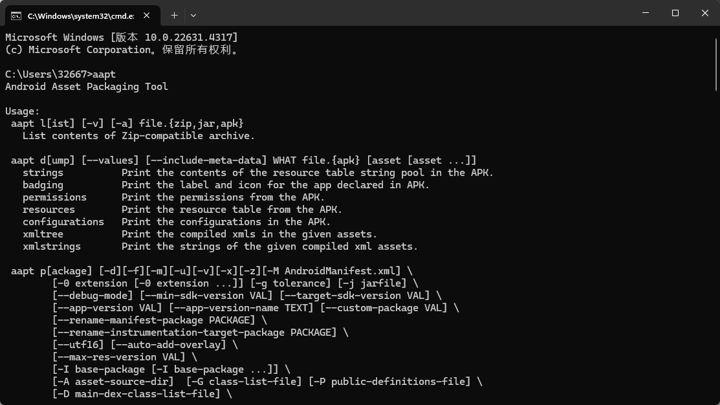Screen dimensions: 720x405
Task: Minimize the terminal window
Action: [646, 13]
